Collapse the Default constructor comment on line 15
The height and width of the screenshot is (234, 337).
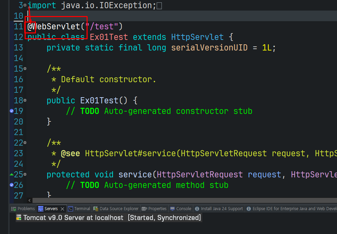click(x=25, y=69)
